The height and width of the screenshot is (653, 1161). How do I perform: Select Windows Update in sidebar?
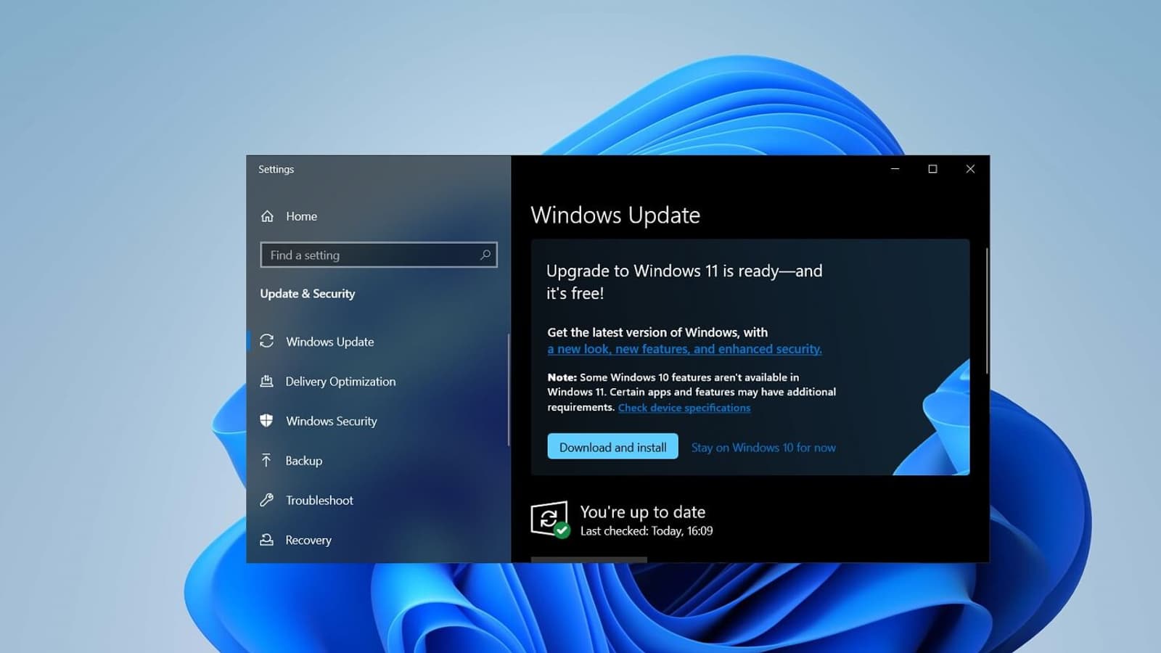(x=329, y=342)
